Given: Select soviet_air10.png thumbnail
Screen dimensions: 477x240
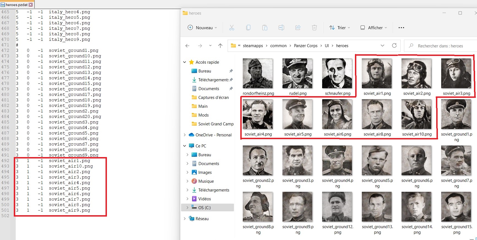Looking at the screenshot, I should [x=417, y=114].
